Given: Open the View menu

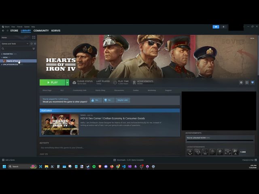Looking at the screenshot, I should 13,27.
